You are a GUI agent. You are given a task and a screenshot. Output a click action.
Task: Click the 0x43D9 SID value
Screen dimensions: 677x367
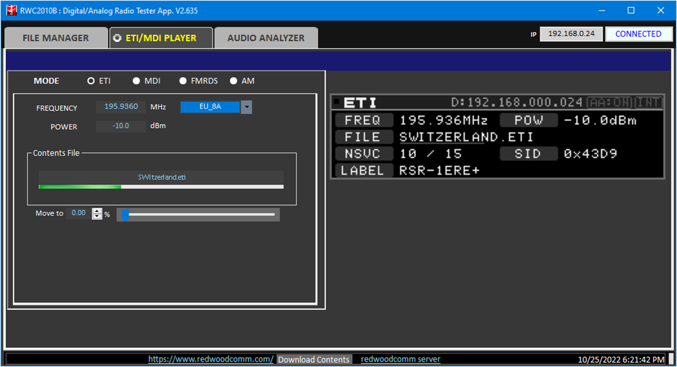(x=590, y=154)
